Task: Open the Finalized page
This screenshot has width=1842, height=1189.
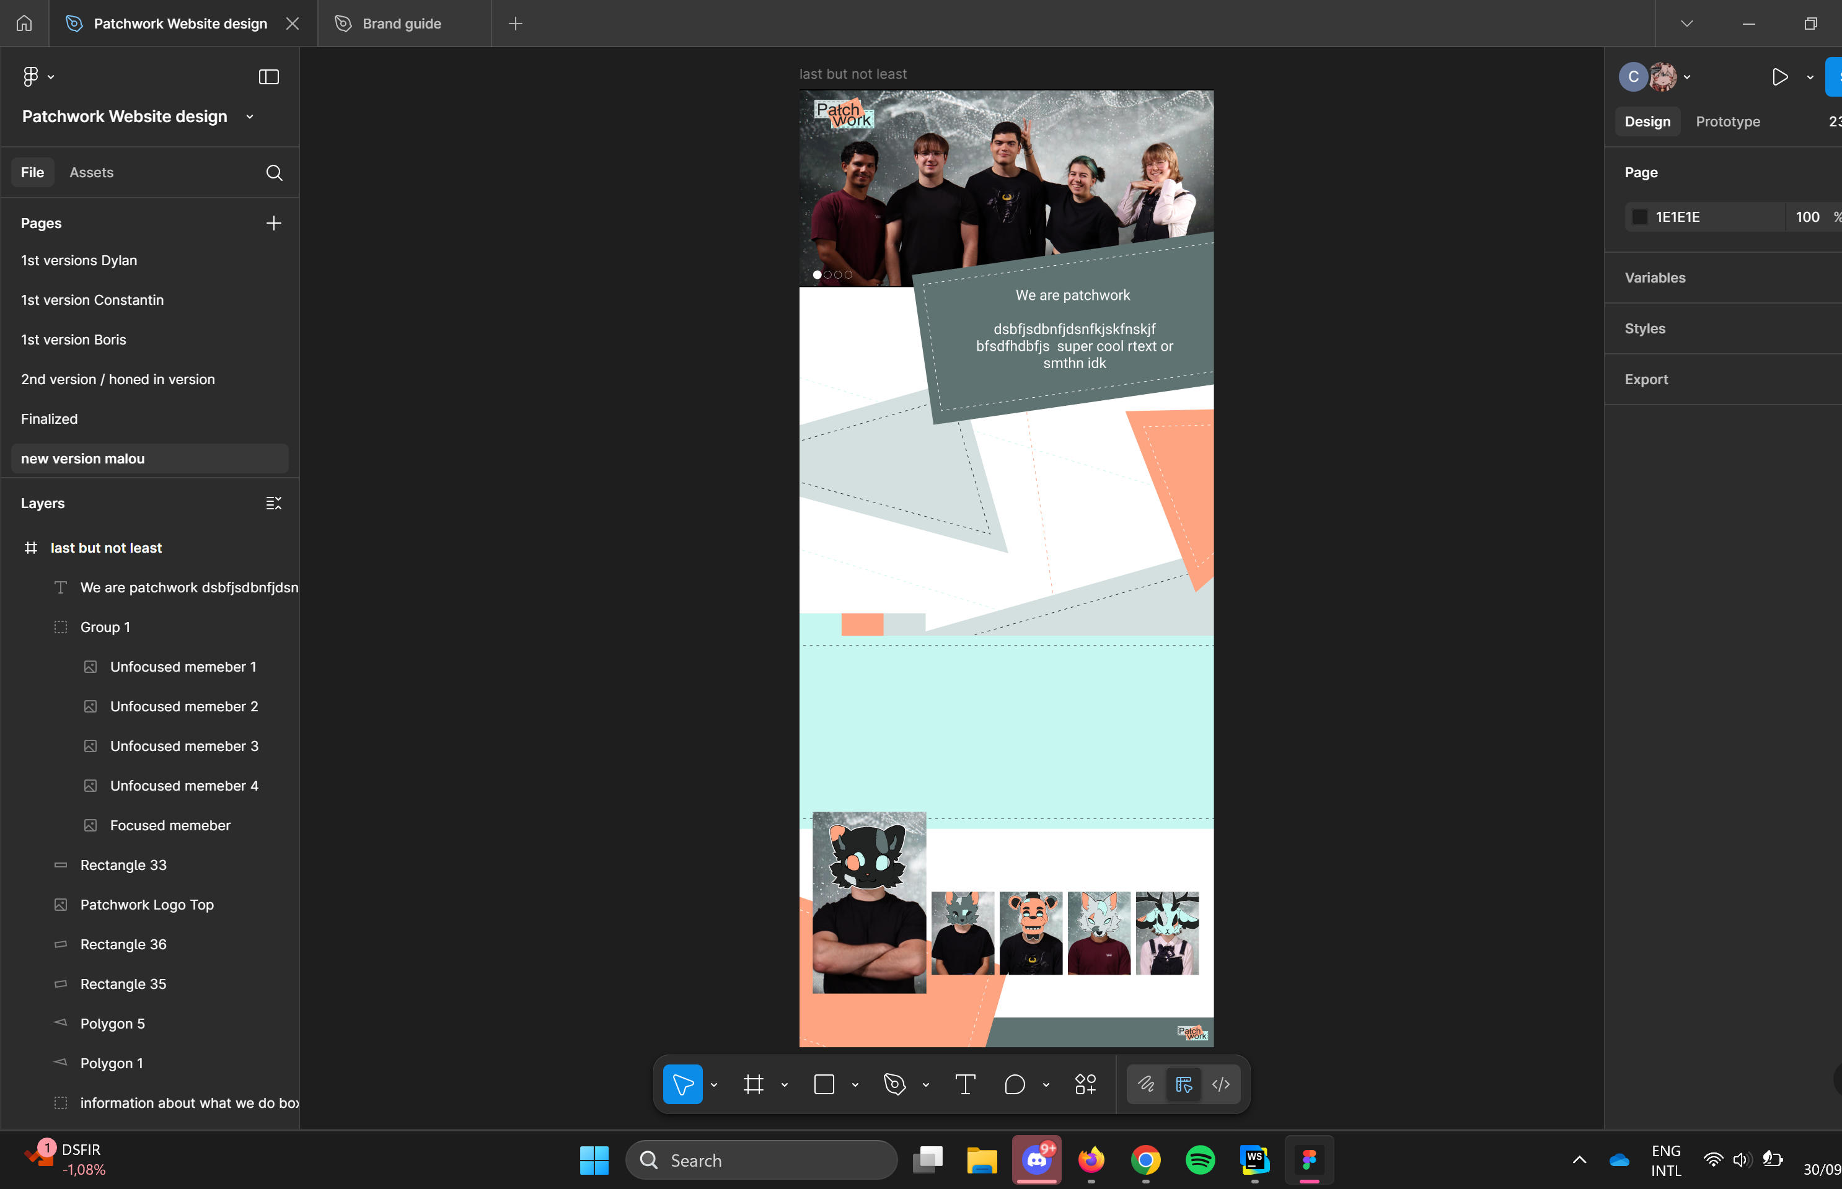Action: pyautogui.click(x=50, y=418)
